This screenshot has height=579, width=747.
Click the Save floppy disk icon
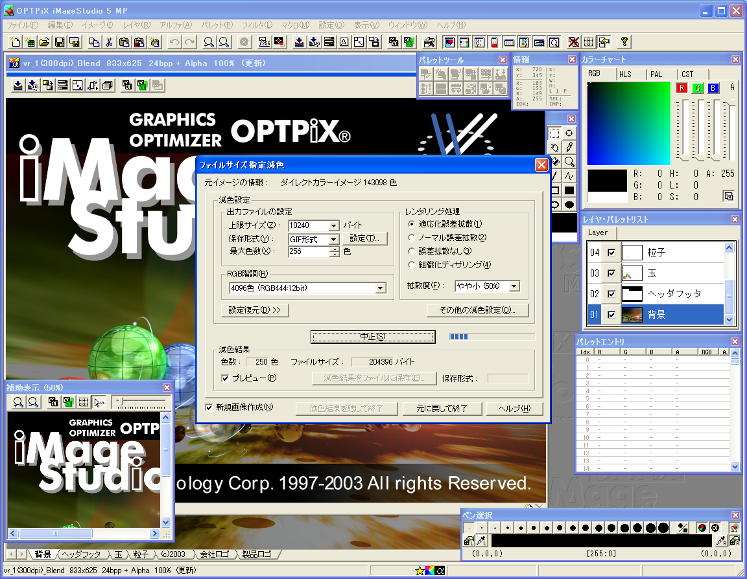(60, 42)
